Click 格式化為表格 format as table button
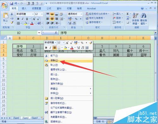158x124 pixels. coord(95,18)
